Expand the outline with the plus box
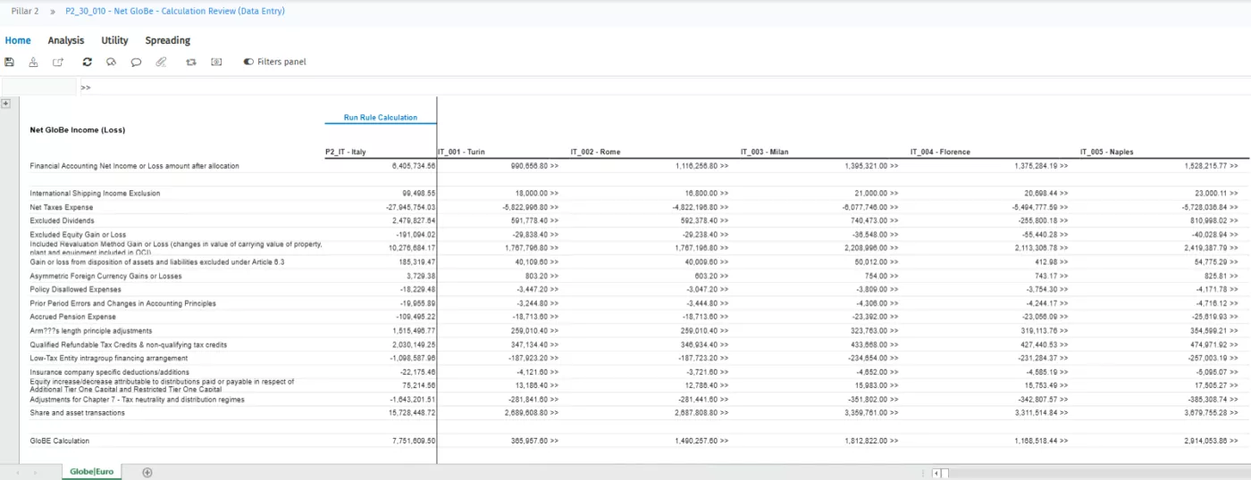 pos(5,103)
